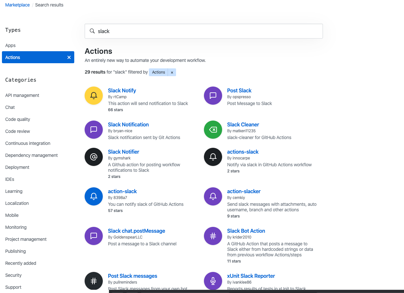Viewport: 404px width, 293px height.
Task: Open the Slack Notifier action by gymshark
Action: (124, 152)
